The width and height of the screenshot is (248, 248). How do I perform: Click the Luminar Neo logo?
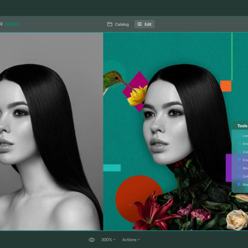pos(10,24)
